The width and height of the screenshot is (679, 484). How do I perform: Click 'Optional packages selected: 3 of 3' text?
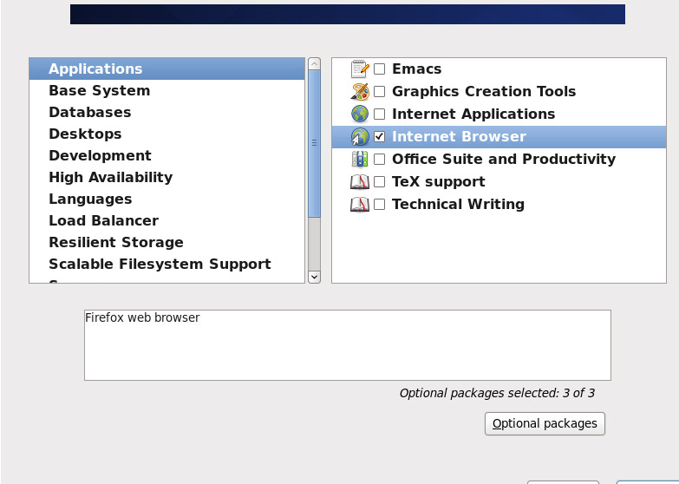pyautogui.click(x=497, y=393)
